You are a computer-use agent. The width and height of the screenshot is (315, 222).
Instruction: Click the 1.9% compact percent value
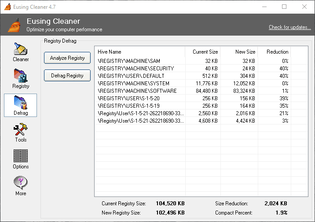(x=281, y=213)
